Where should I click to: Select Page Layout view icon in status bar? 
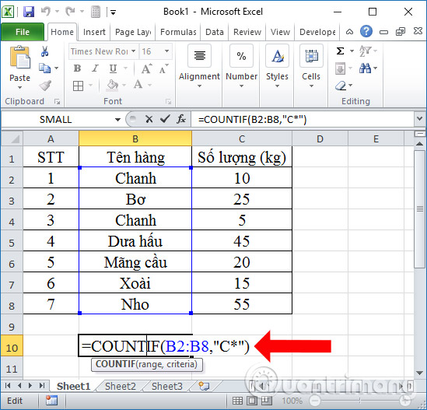coord(252,401)
